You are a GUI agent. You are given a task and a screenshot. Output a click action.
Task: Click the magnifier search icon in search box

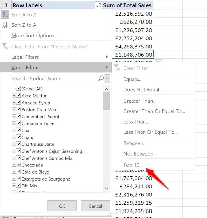(101, 78)
